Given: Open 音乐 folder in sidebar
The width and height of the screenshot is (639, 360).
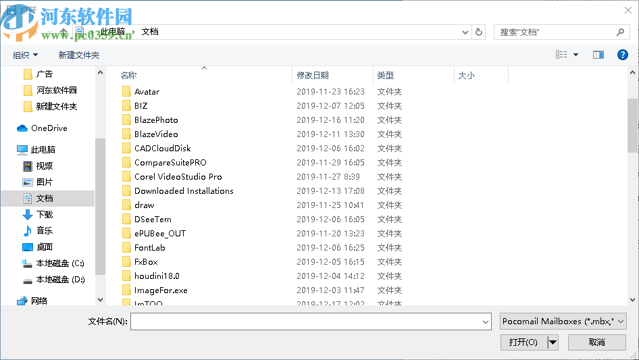Looking at the screenshot, I should [x=38, y=231].
